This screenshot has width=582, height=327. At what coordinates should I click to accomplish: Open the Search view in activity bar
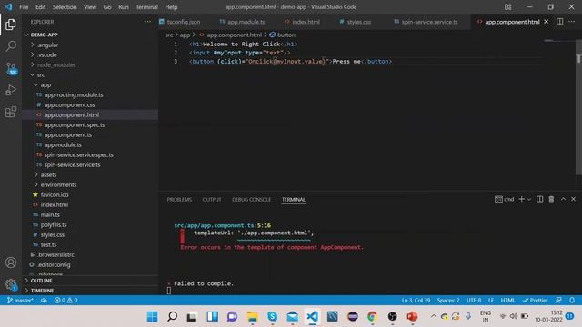coord(11,46)
